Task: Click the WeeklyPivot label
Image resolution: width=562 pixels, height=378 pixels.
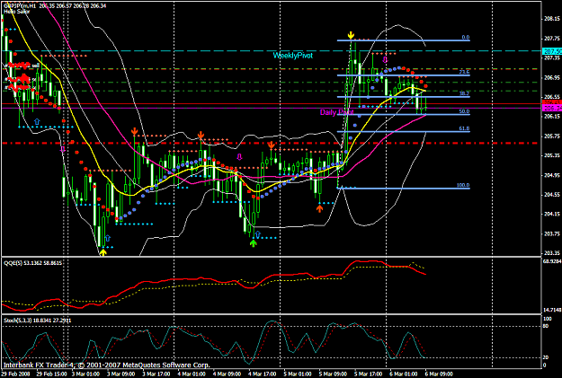Action: [293, 56]
